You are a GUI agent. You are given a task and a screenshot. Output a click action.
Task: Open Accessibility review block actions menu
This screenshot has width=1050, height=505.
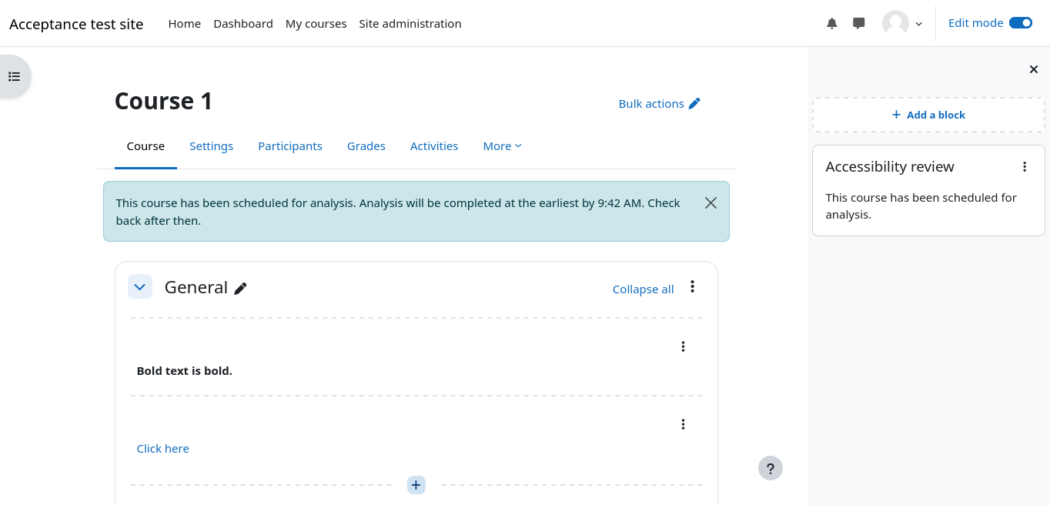1024,167
